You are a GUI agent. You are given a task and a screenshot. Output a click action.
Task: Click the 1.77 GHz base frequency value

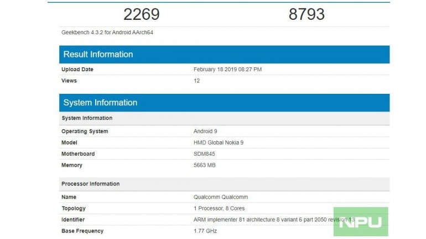pyautogui.click(x=205, y=230)
